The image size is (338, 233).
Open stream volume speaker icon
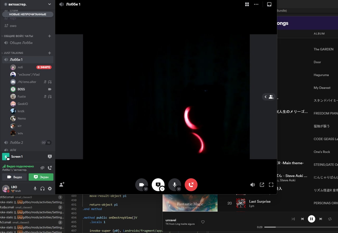tap(253, 185)
